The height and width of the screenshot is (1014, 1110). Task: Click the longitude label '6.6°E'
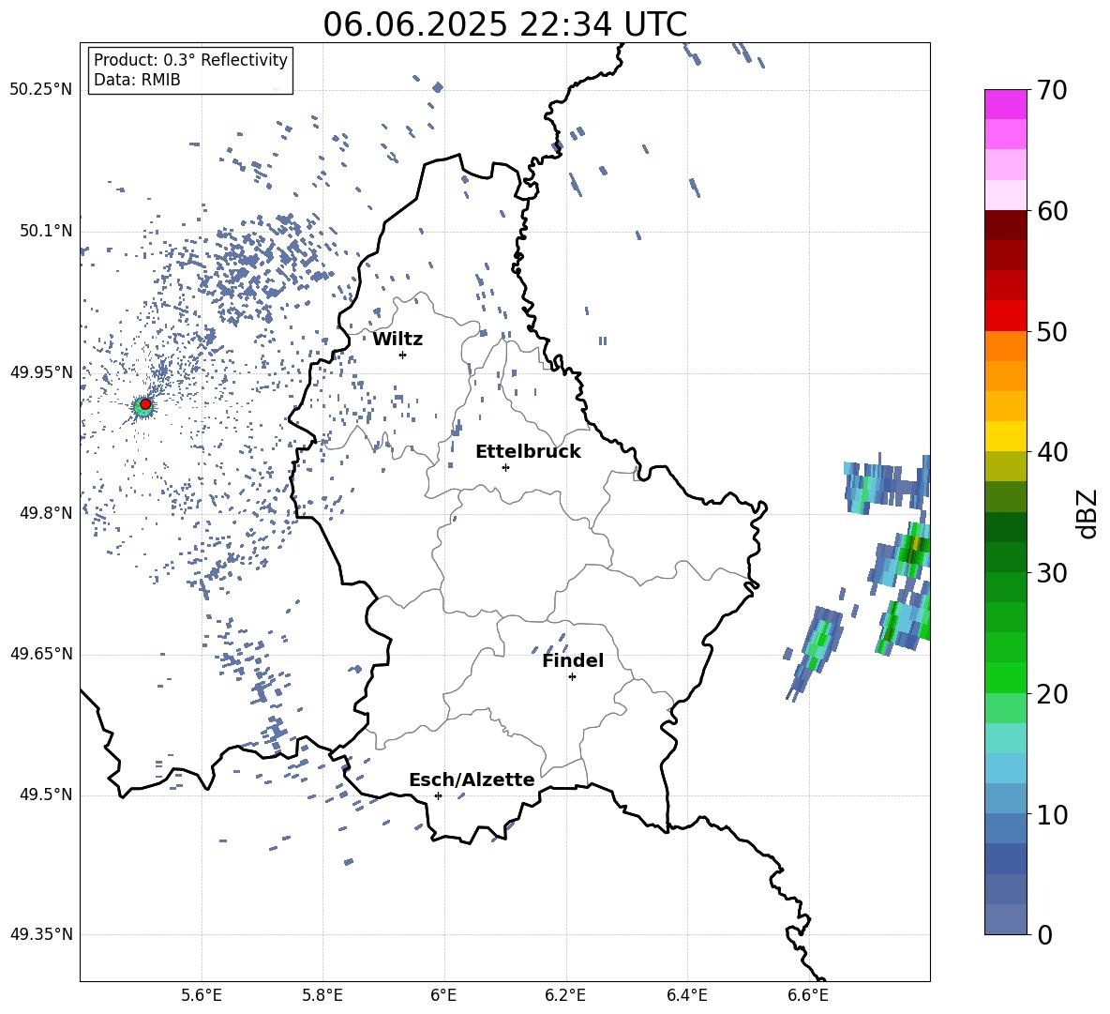click(808, 995)
